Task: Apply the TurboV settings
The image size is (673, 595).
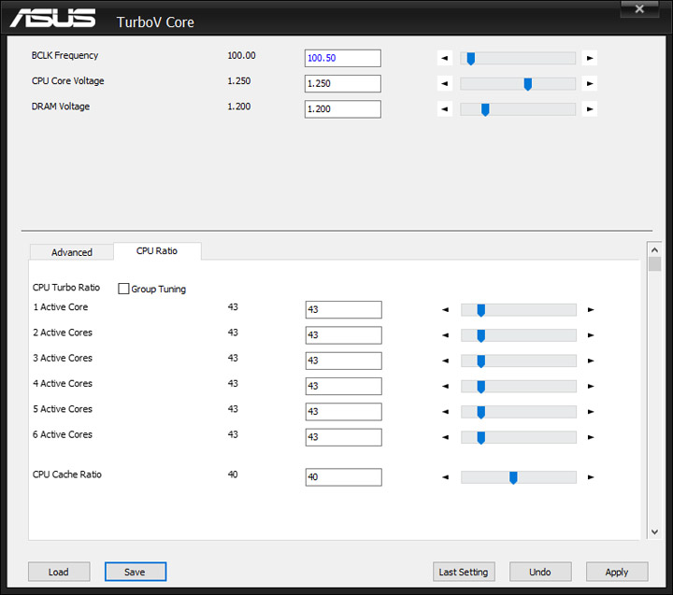Action: tap(617, 572)
